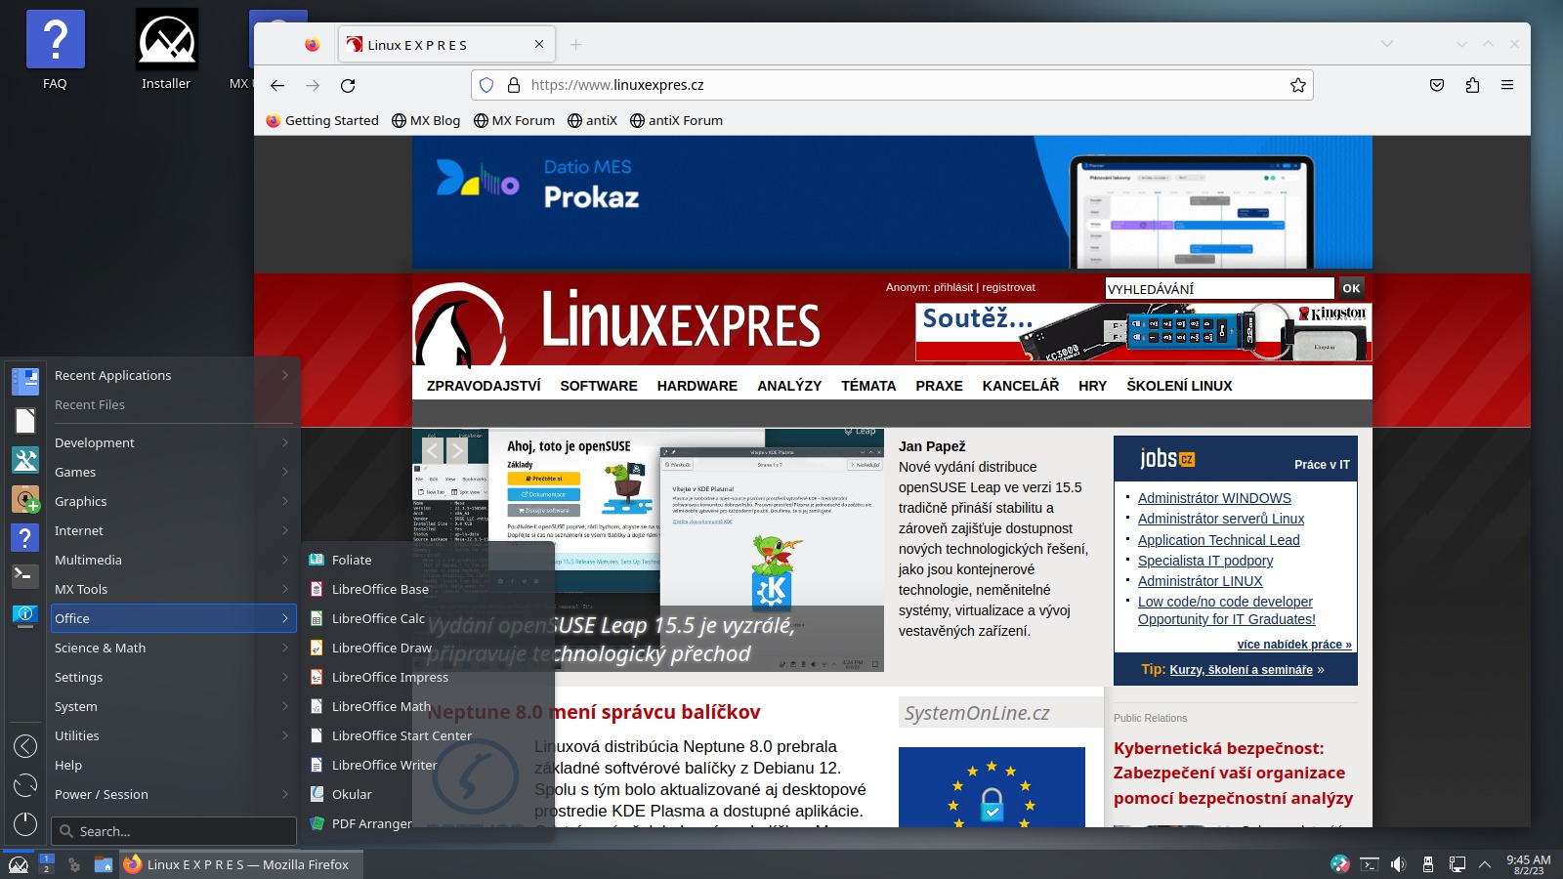Expand the Development category
The image size is (1563, 879).
click(173, 442)
